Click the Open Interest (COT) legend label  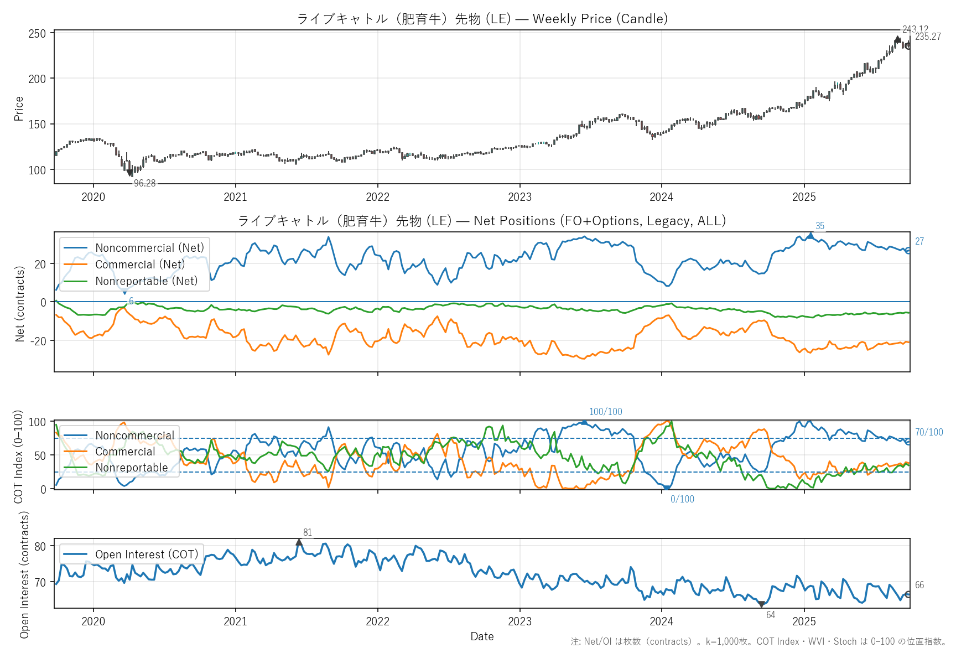click(x=146, y=554)
